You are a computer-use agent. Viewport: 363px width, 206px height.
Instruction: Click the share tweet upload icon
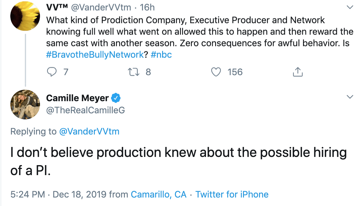(298, 72)
